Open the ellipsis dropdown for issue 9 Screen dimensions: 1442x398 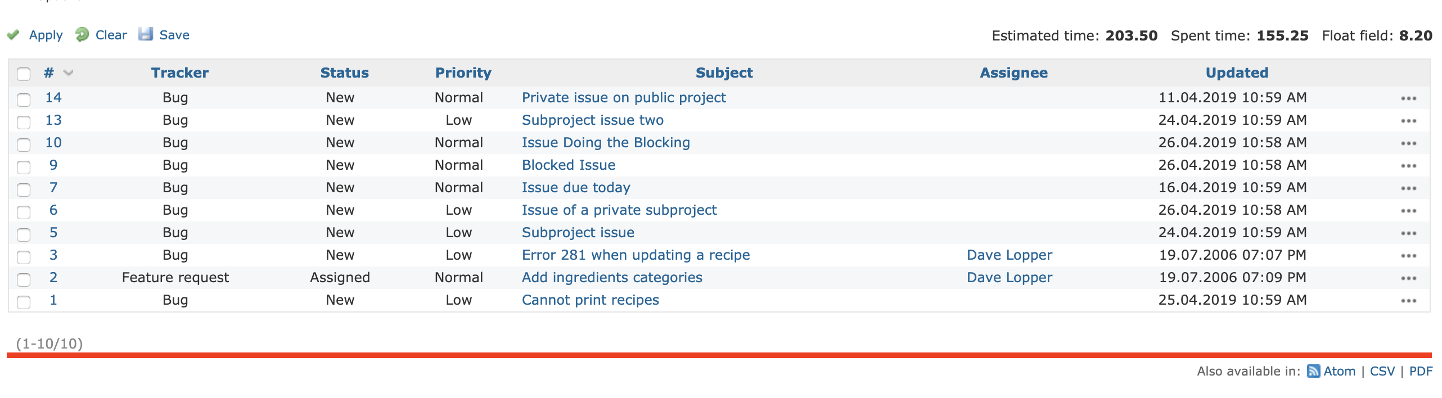coord(1408,166)
